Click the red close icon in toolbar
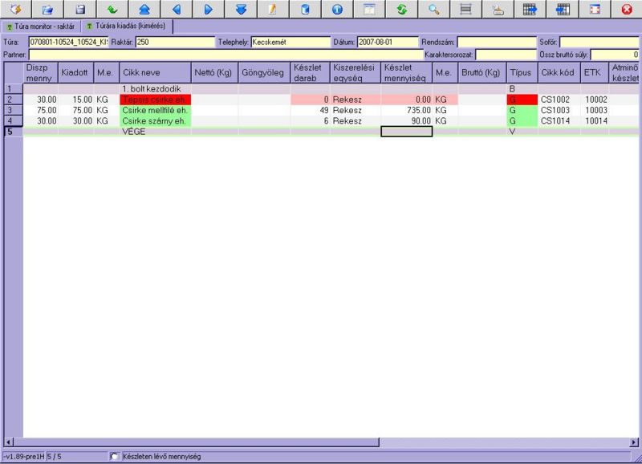The height and width of the screenshot is (464, 642). pos(627,10)
